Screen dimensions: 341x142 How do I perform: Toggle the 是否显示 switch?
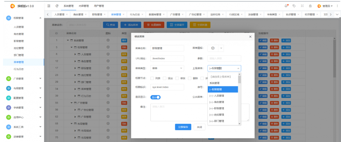point(155,97)
